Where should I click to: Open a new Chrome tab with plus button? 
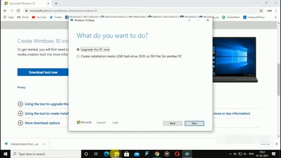tap(56, 4)
